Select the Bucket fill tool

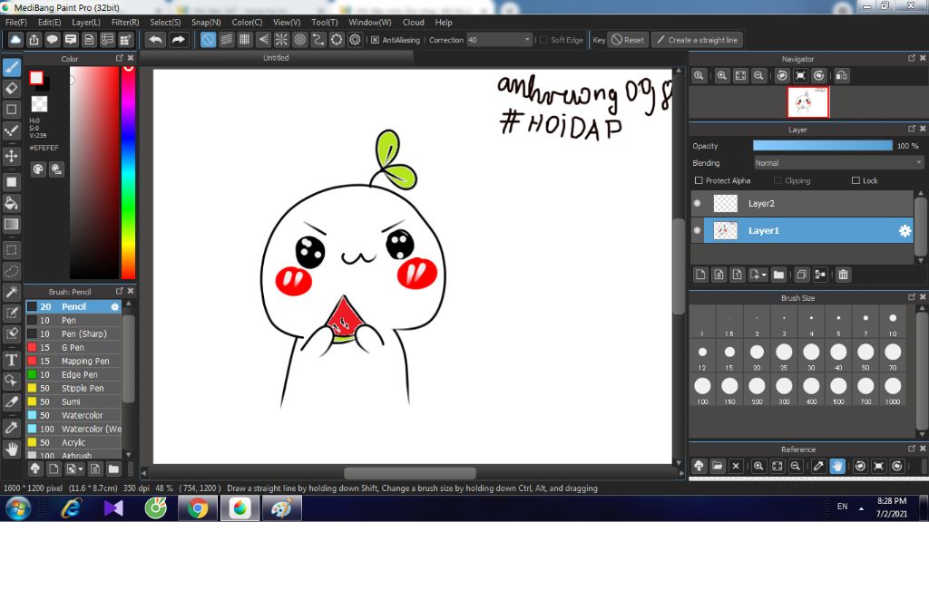pyautogui.click(x=11, y=203)
